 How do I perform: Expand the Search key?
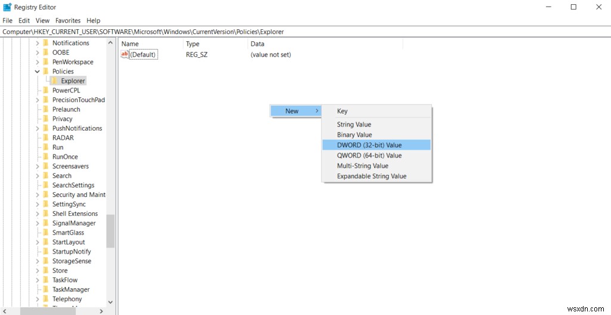pos(38,175)
